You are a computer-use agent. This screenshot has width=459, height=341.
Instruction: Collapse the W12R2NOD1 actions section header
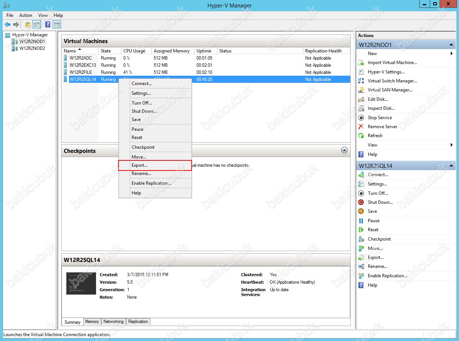coord(451,45)
